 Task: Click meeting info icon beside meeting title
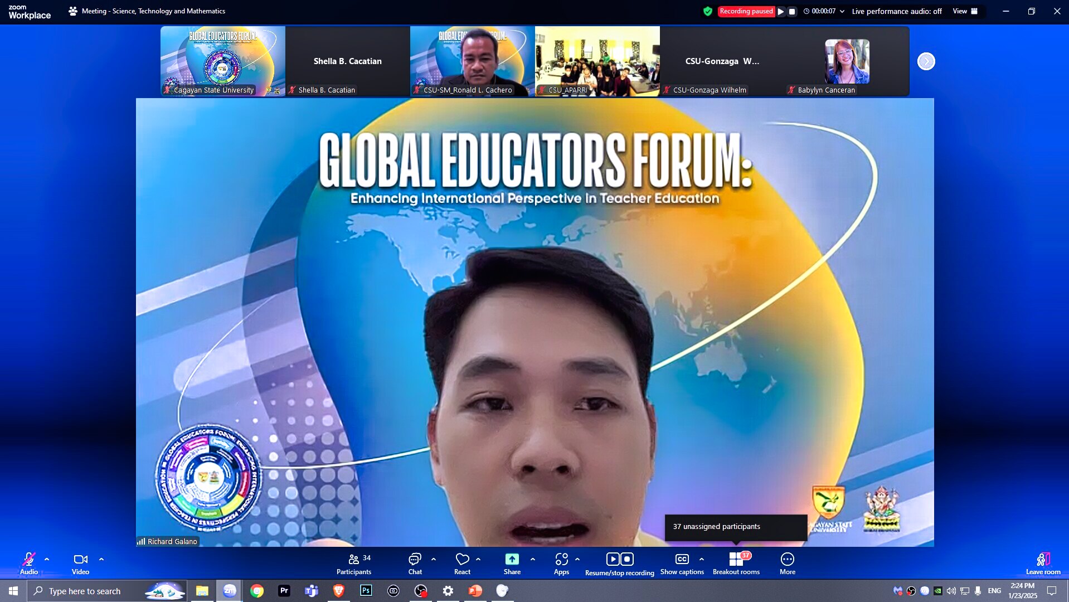(x=73, y=11)
